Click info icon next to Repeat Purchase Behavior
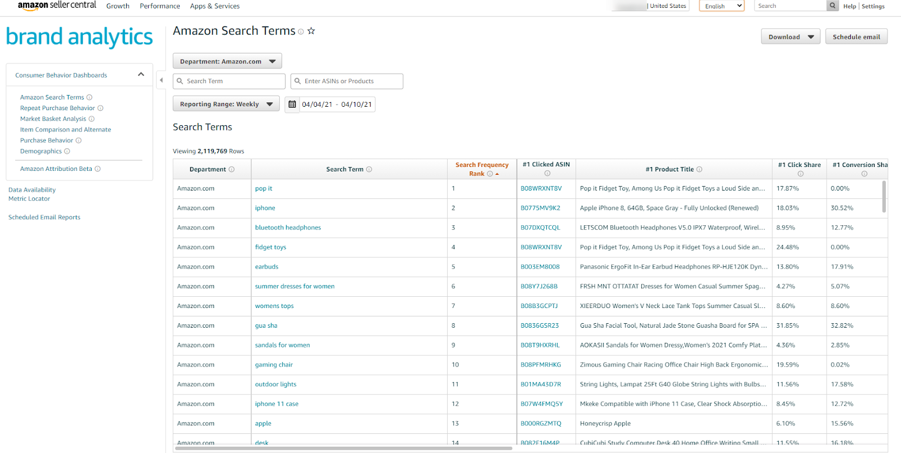The width and height of the screenshot is (901, 453). pyautogui.click(x=100, y=108)
